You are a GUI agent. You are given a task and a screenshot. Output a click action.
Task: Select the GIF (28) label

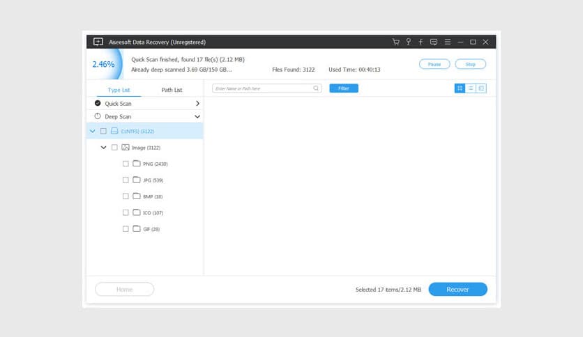(x=151, y=229)
